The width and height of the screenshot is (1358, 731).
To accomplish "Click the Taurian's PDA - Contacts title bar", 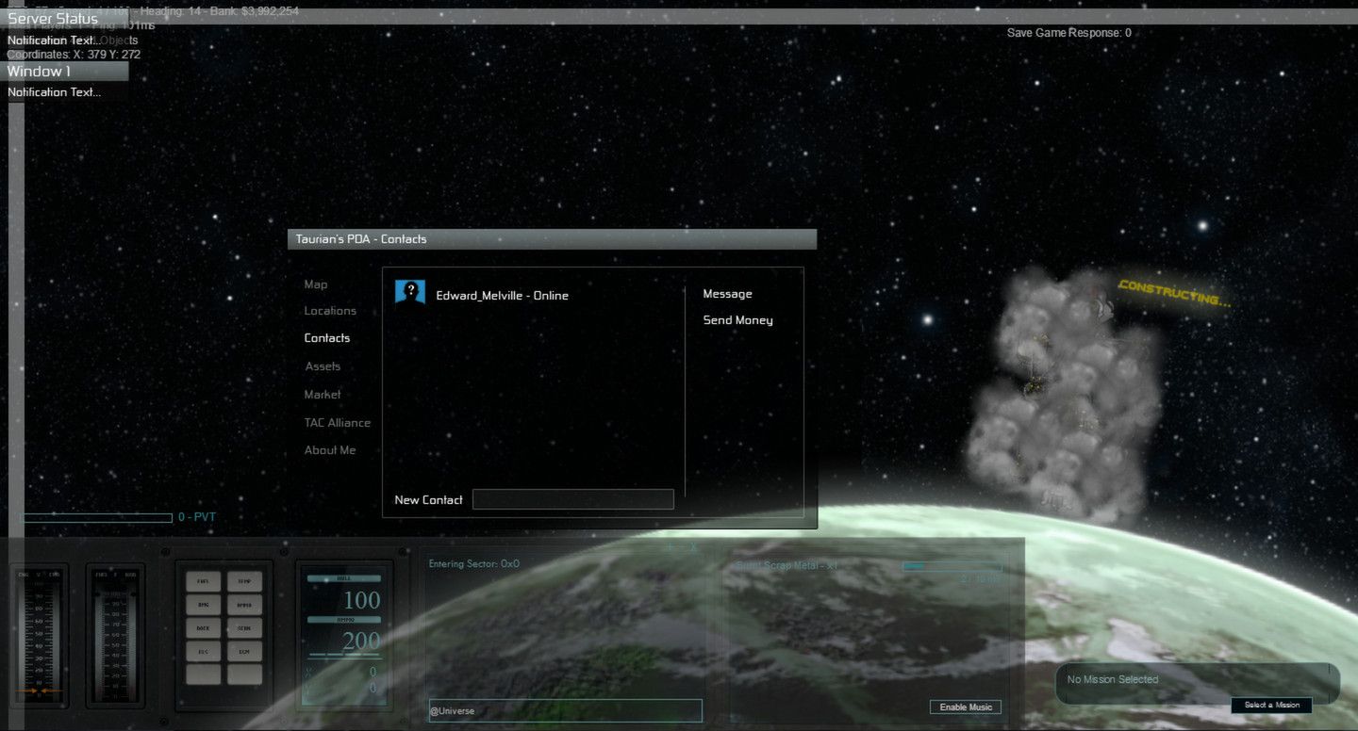I will [552, 239].
